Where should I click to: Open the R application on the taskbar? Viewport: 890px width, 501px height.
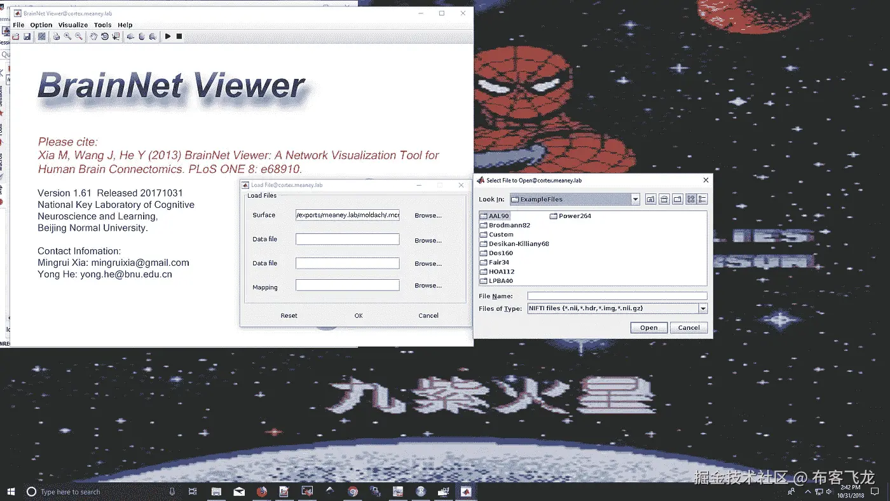(421, 491)
